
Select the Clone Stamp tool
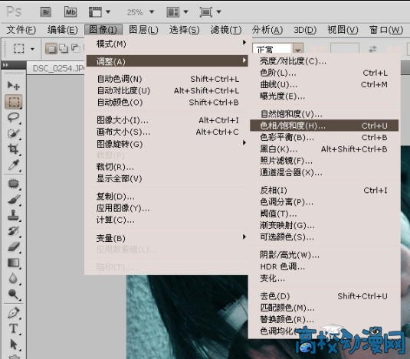[x=13, y=215]
